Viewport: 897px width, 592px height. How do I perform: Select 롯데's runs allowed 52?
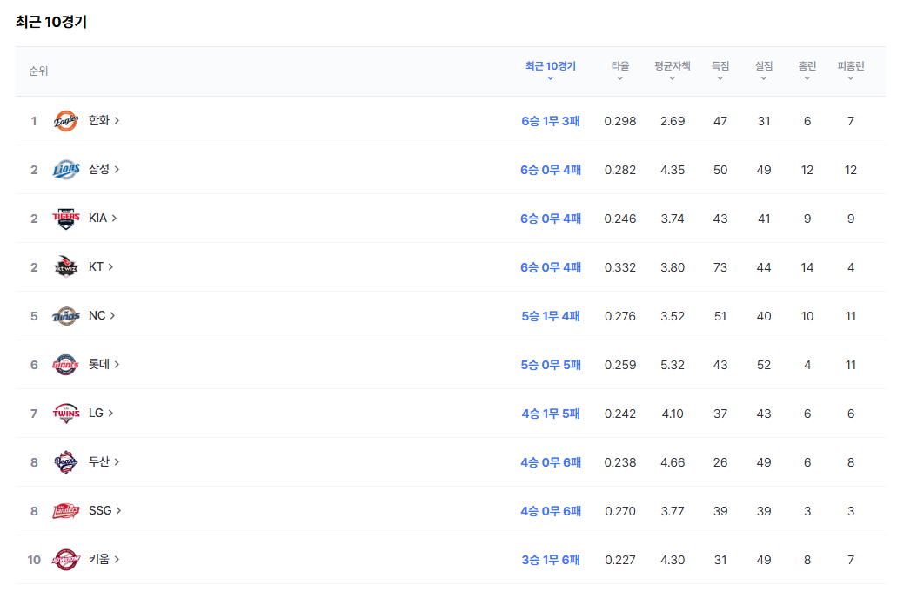pyautogui.click(x=764, y=365)
